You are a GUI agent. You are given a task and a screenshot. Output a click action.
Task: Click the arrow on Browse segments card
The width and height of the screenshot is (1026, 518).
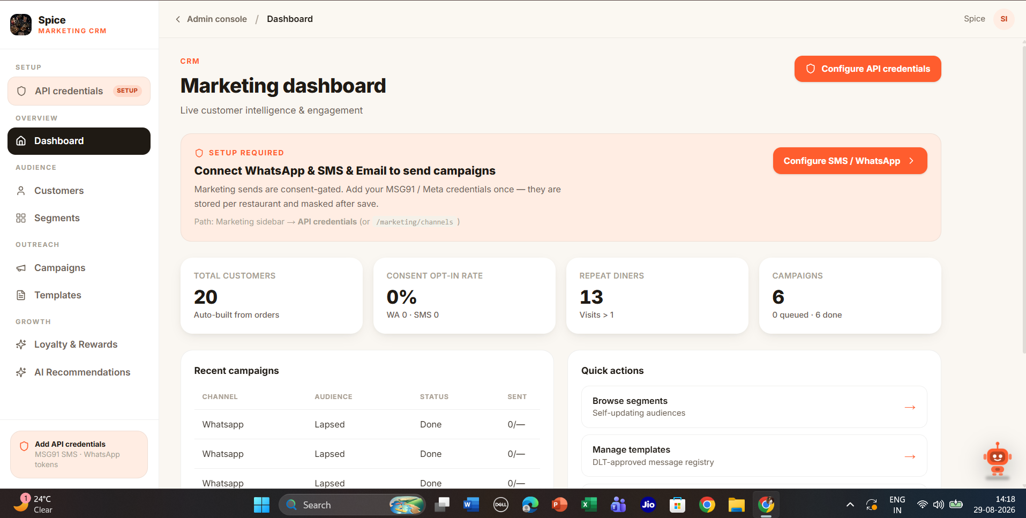(910, 407)
